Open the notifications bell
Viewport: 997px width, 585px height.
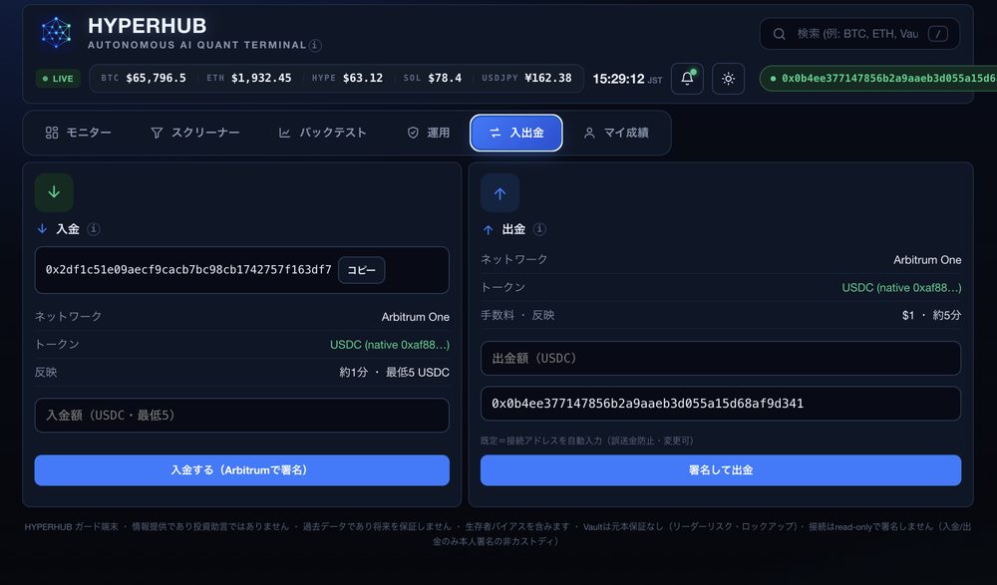687,78
